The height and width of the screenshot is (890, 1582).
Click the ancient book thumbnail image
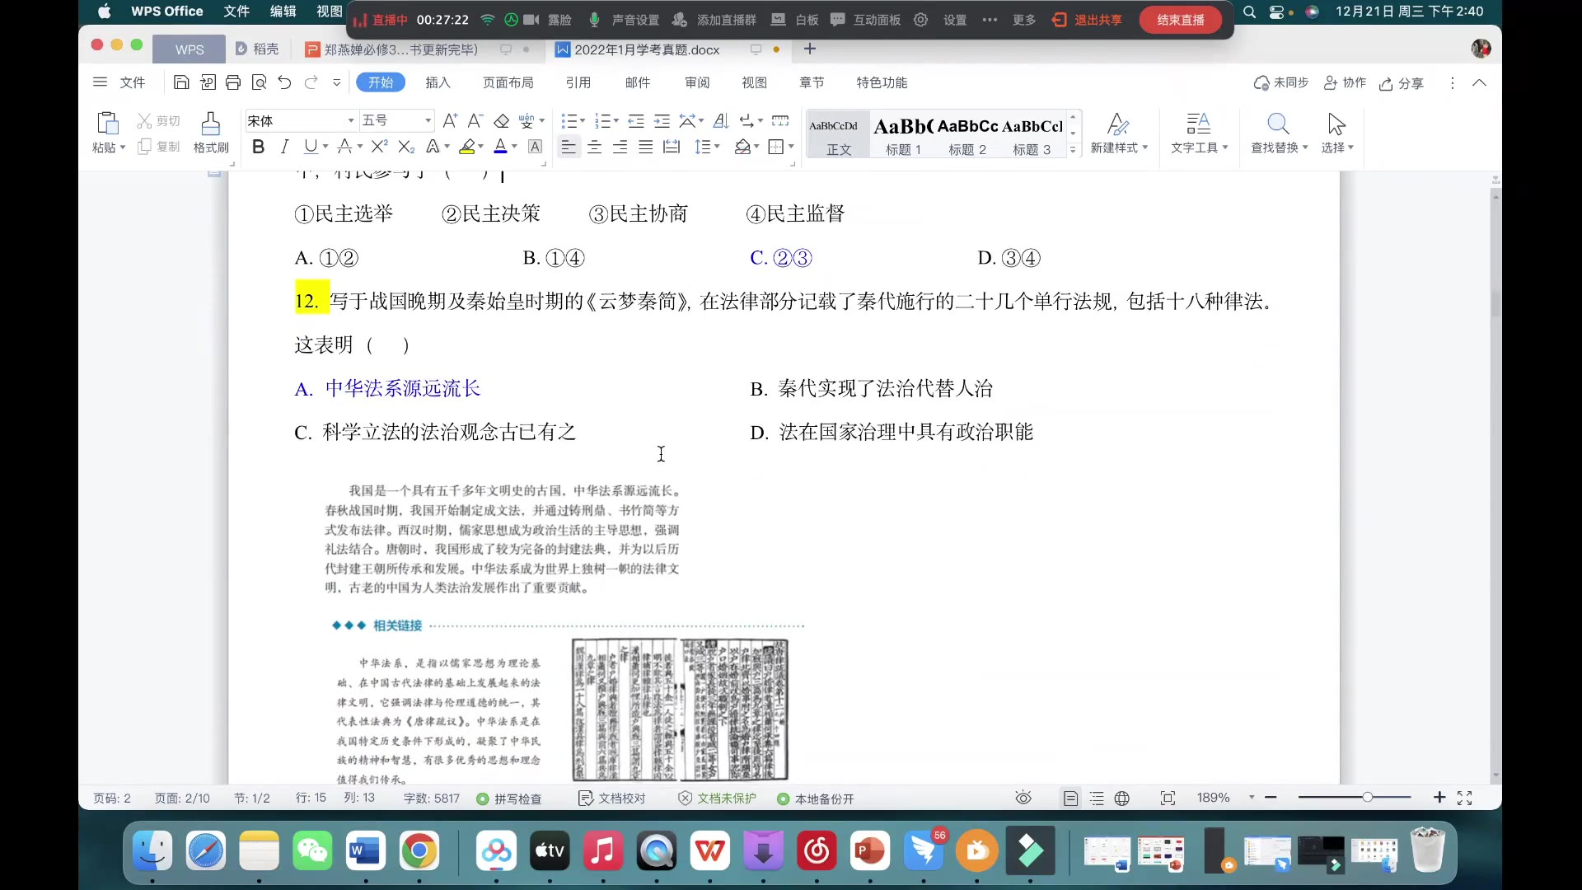pyautogui.click(x=681, y=710)
